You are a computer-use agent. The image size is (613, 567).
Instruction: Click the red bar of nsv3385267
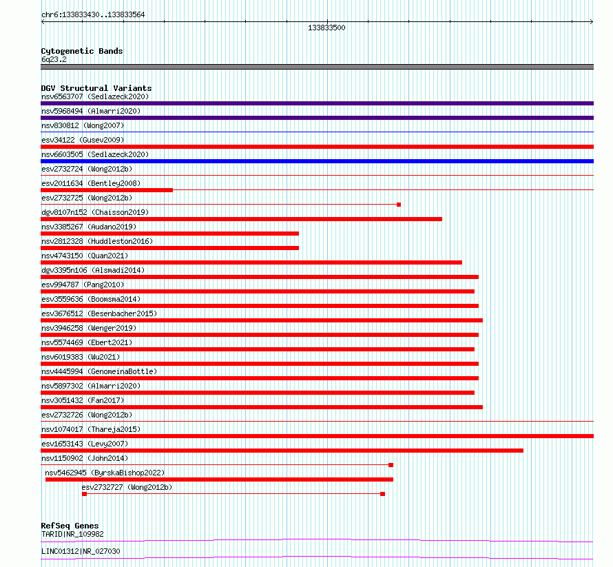tap(169, 234)
